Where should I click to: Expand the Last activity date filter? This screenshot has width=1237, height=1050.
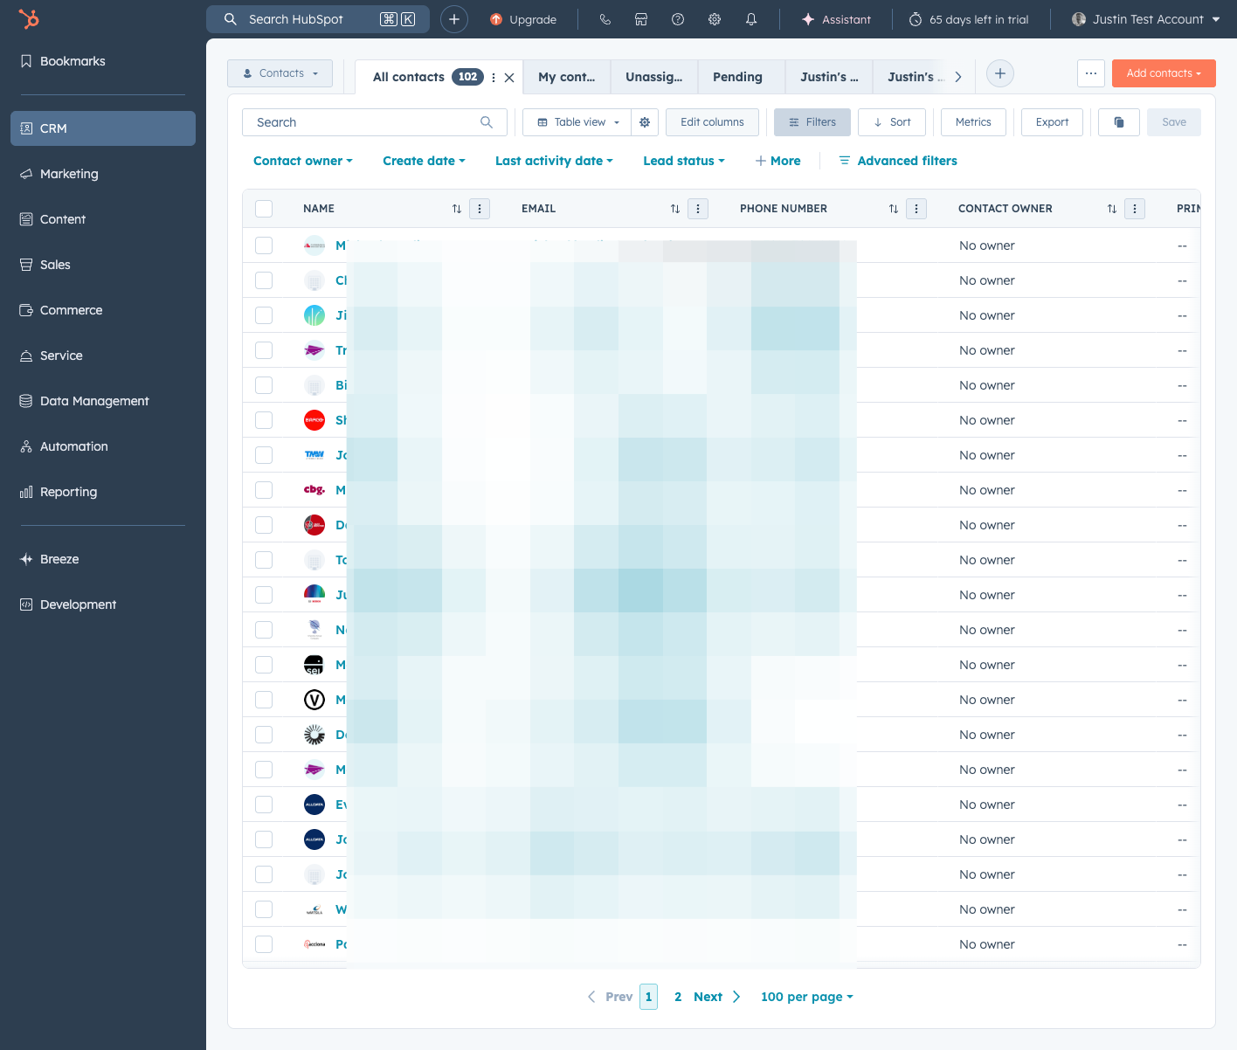[554, 161]
